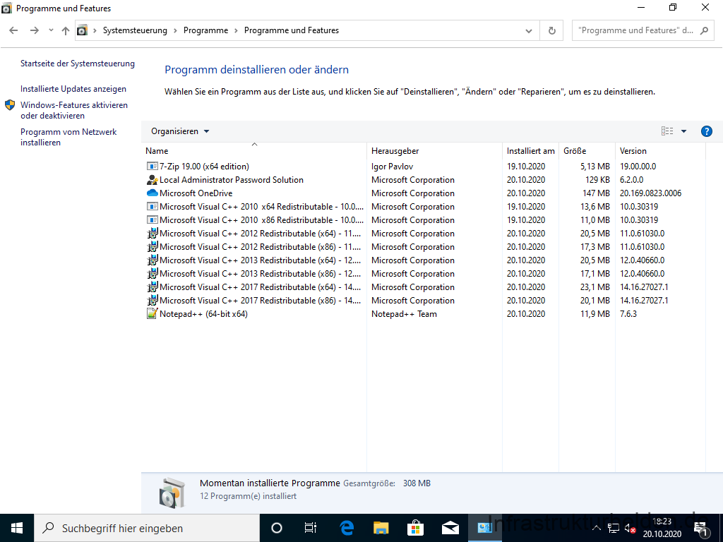Open the Windows Start menu
The width and height of the screenshot is (723, 542).
17,528
